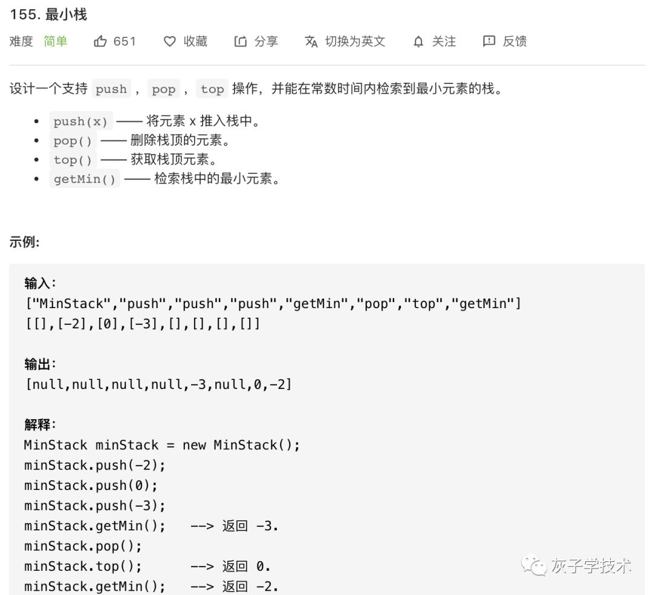This screenshot has width=653, height=595.
Task: Click the 灰子学技术 watermark text
Action: pyautogui.click(x=591, y=566)
